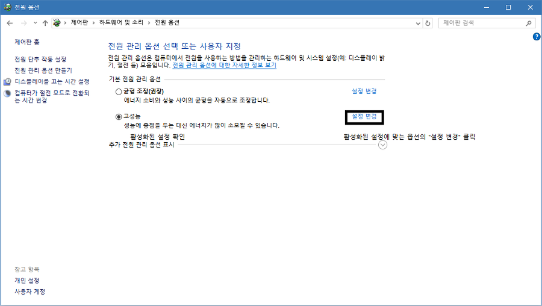Open 전원 단추 작동 설정 in the sidebar
542x306 pixels.
tap(40, 59)
